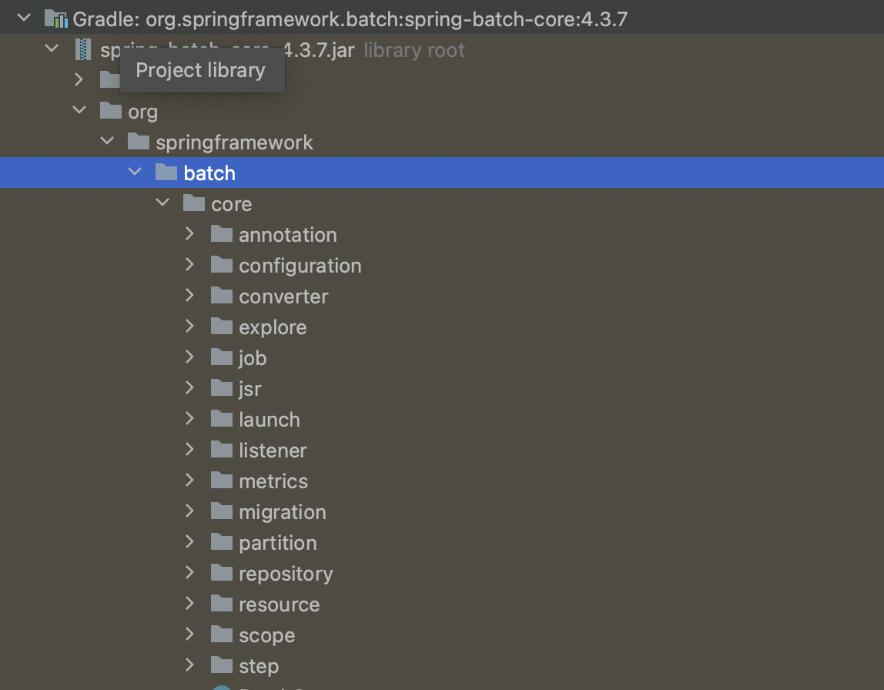The width and height of the screenshot is (884, 690).
Task: Expand the partition package chevron
Action: click(x=189, y=541)
